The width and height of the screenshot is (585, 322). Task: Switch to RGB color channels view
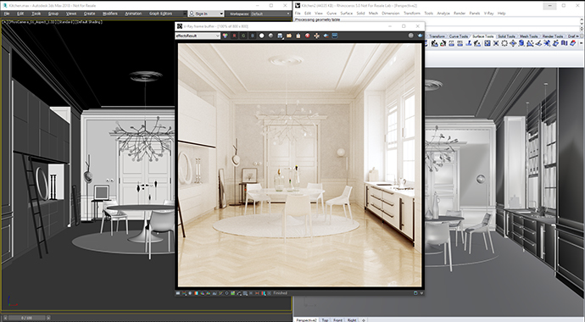(225, 36)
